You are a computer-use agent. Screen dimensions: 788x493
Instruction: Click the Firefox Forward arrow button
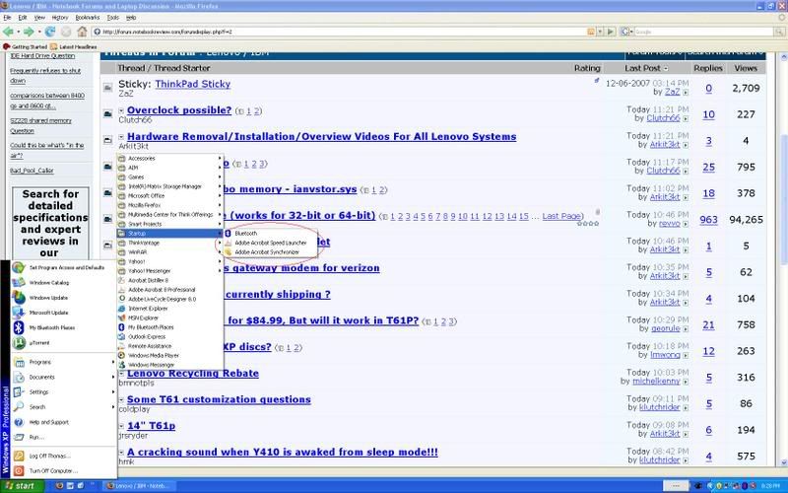tap(29, 32)
